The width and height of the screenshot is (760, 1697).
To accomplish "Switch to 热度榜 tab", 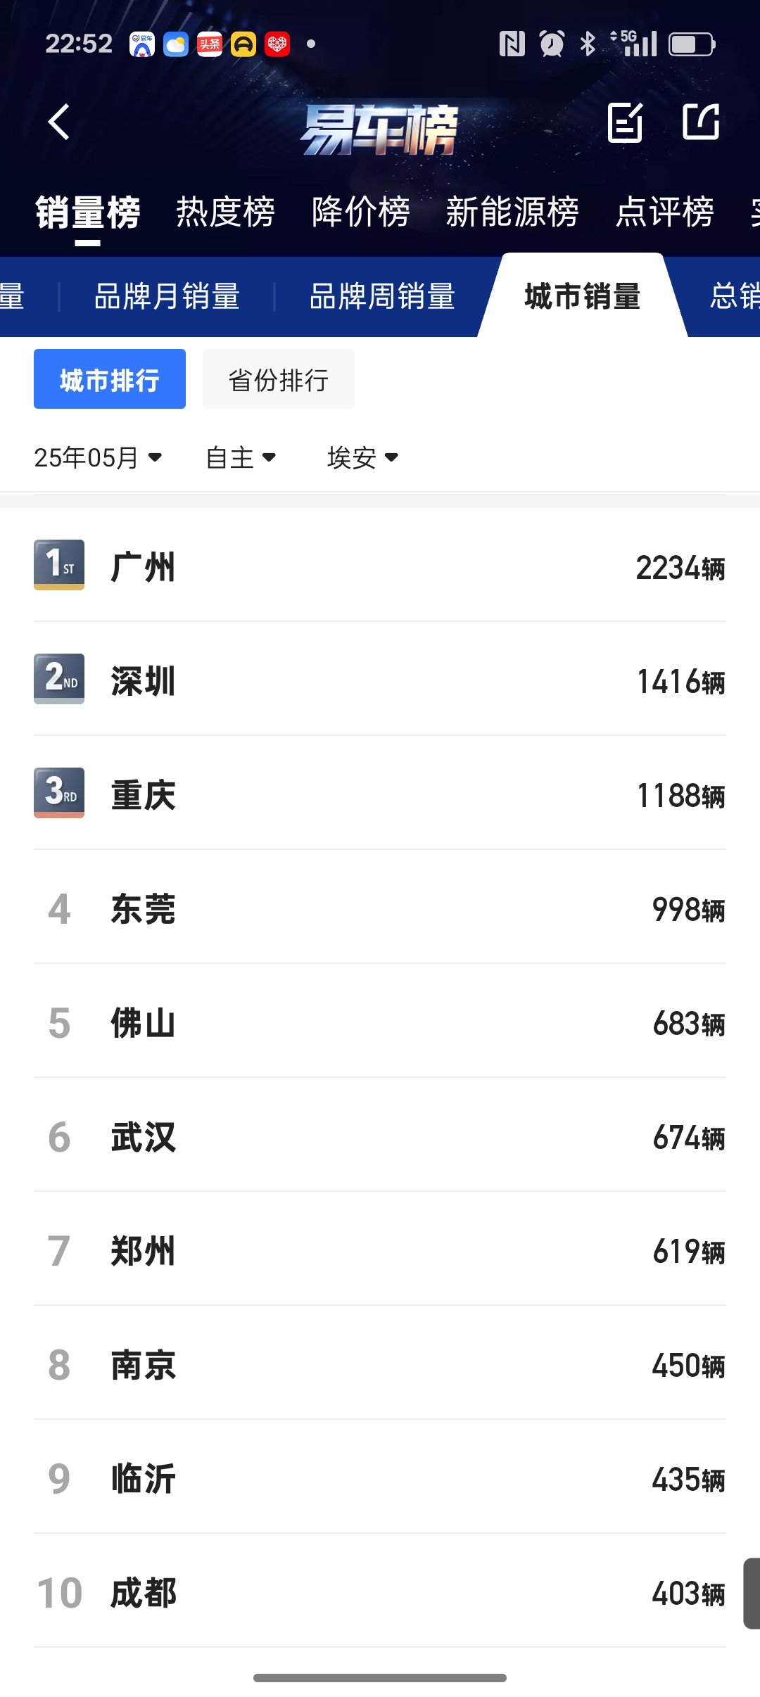I will pyautogui.click(x=225, y=212).
